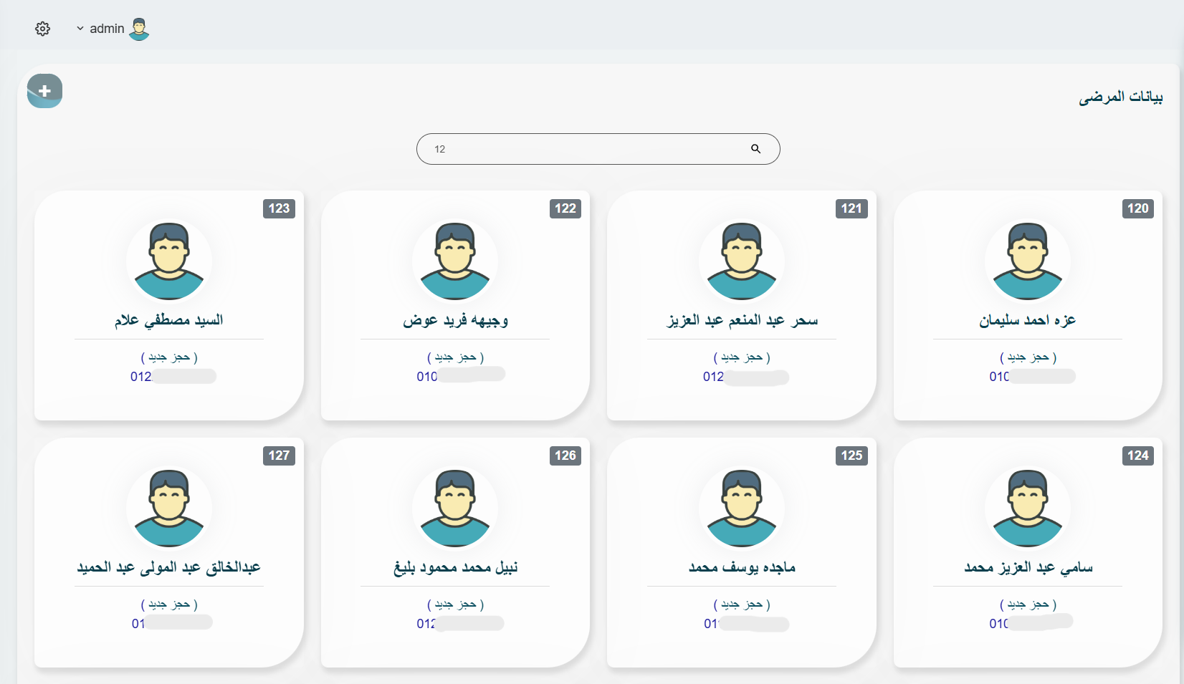Create new booking for patient 124
The image size is (1184, 684).
[1028, 604]
